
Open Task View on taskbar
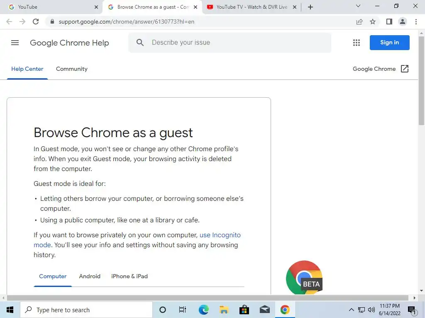[x=183, y=310]
